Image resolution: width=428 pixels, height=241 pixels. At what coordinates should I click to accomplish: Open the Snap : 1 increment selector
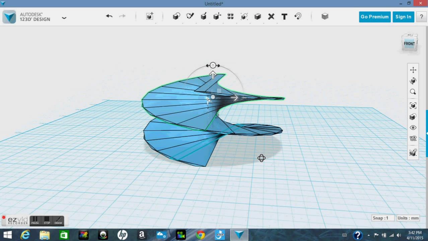point(382,218)
